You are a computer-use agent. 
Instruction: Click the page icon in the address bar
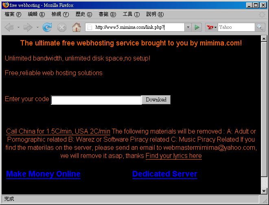pos(90,27)
